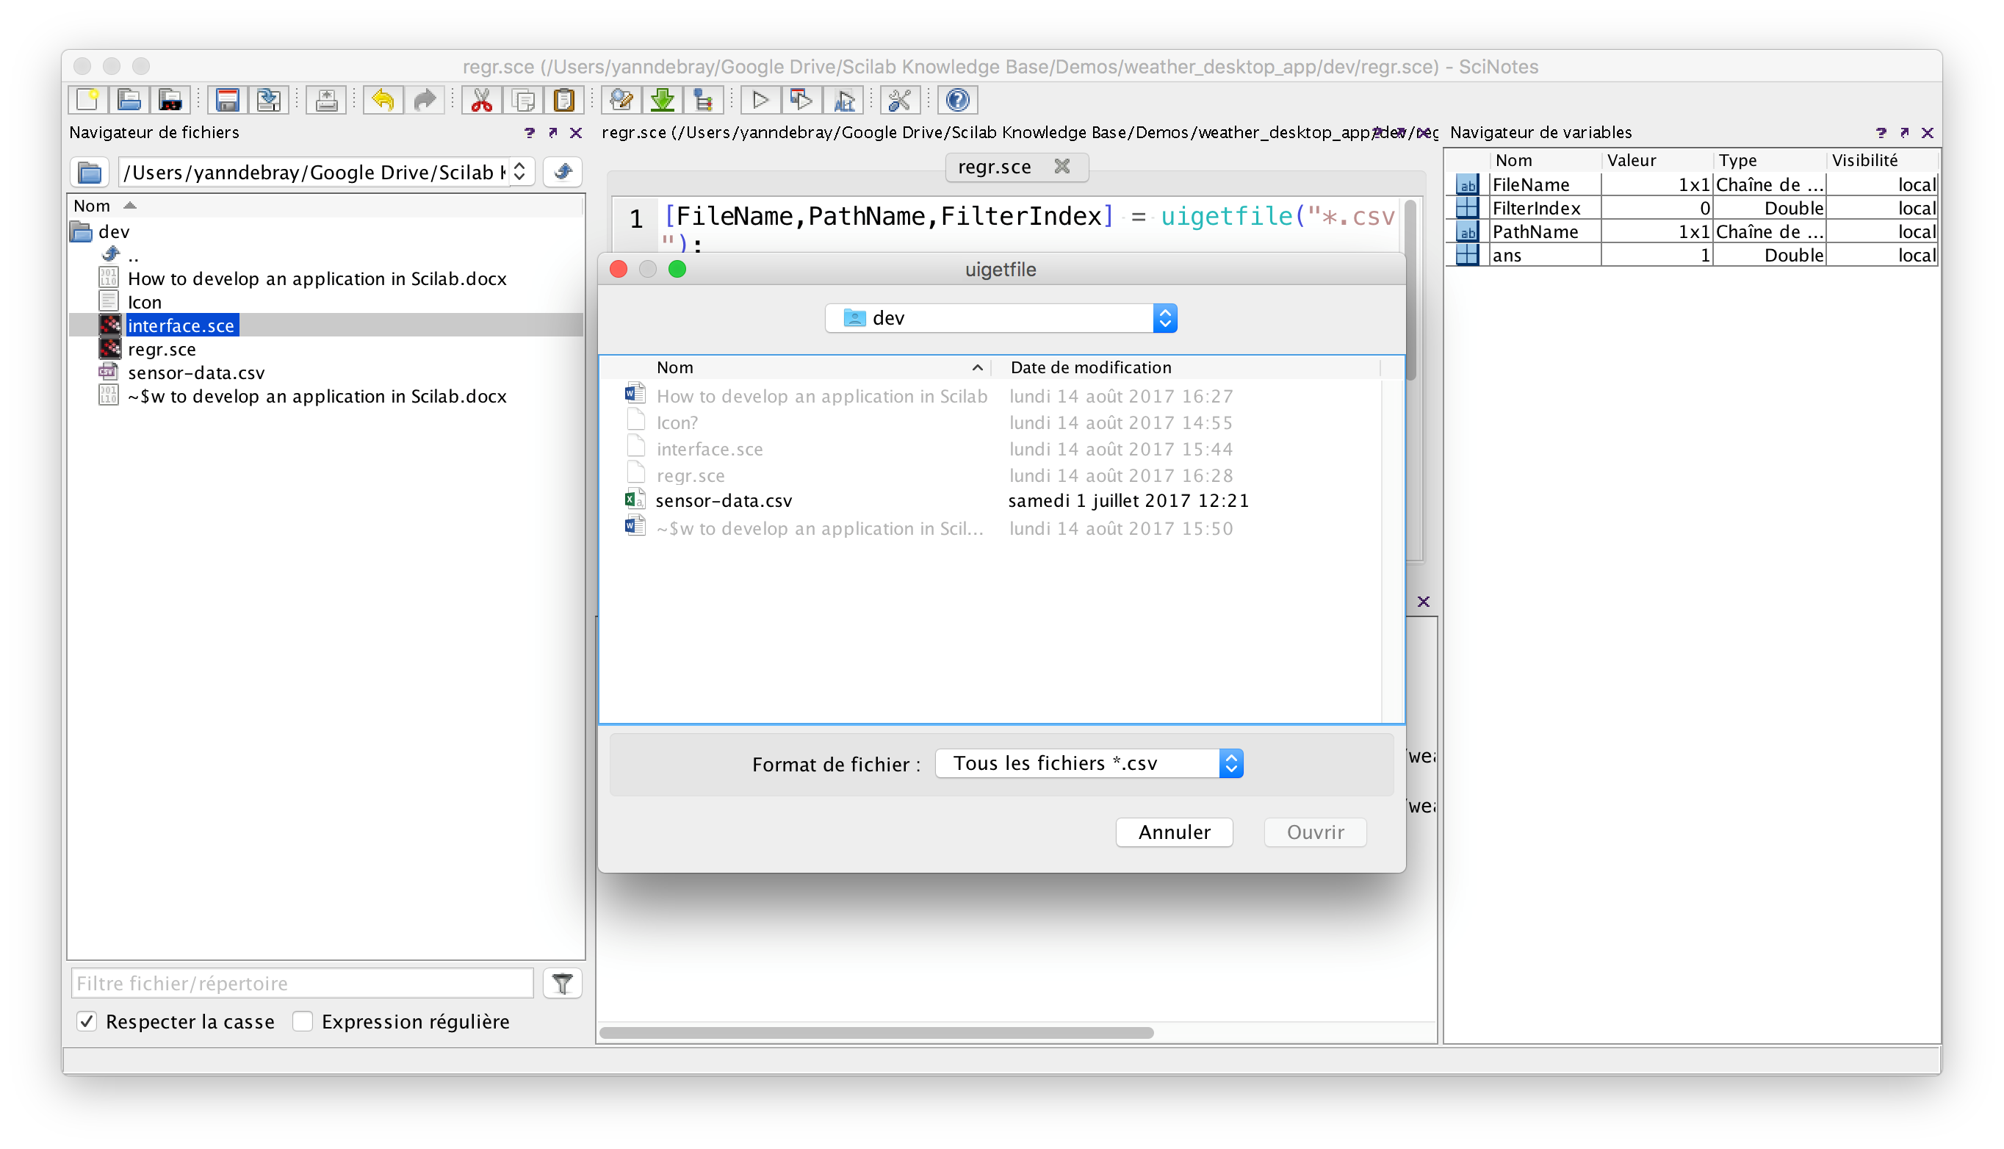Redo the last undone edit
Viewport: 2004px width, 1149px height.
425,100
